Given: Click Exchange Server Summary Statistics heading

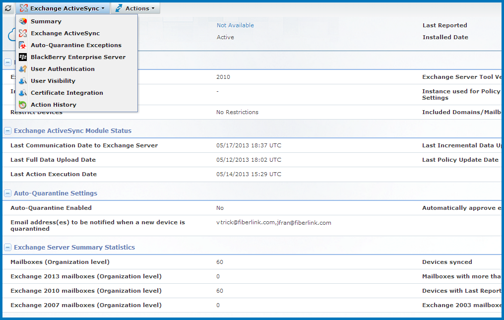Looking at the screenshot, I should pos(74,247).
